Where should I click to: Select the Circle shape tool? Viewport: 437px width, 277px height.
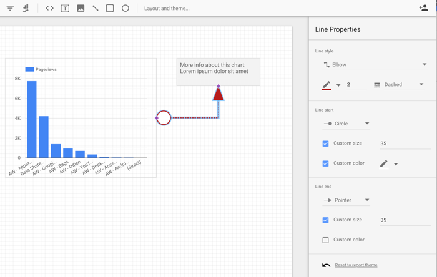point(125,8)
